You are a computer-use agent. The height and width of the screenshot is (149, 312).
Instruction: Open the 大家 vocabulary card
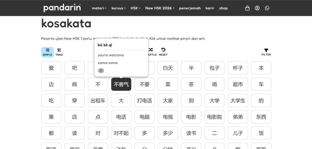168,101
